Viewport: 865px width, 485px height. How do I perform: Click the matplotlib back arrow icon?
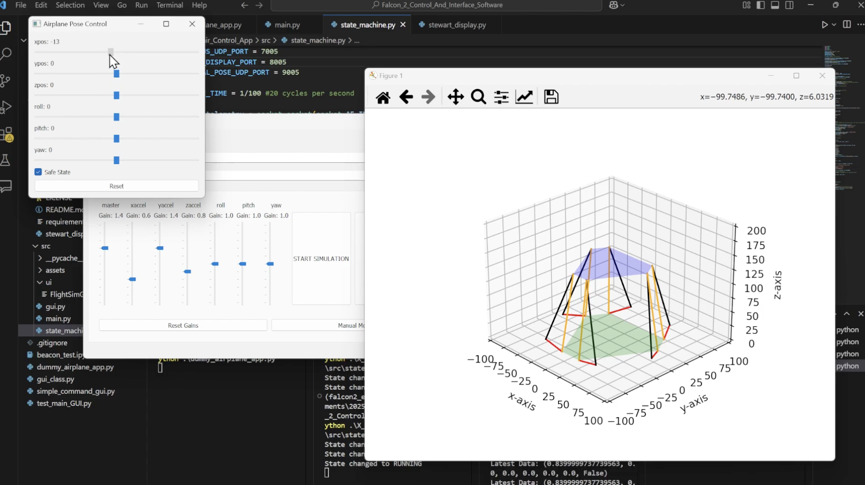click(406, 97)
